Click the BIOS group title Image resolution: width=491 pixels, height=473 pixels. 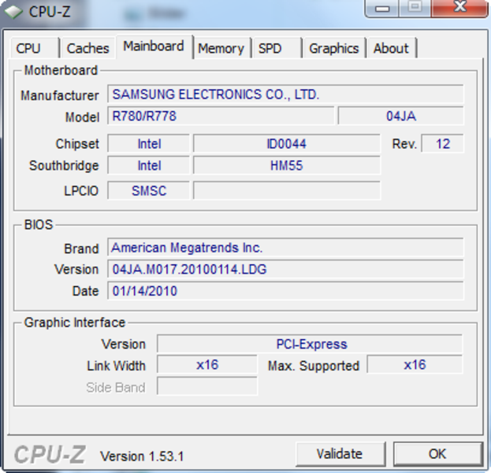[x=39, y=225]
